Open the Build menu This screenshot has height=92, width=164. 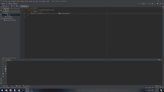tap(31, 1)
